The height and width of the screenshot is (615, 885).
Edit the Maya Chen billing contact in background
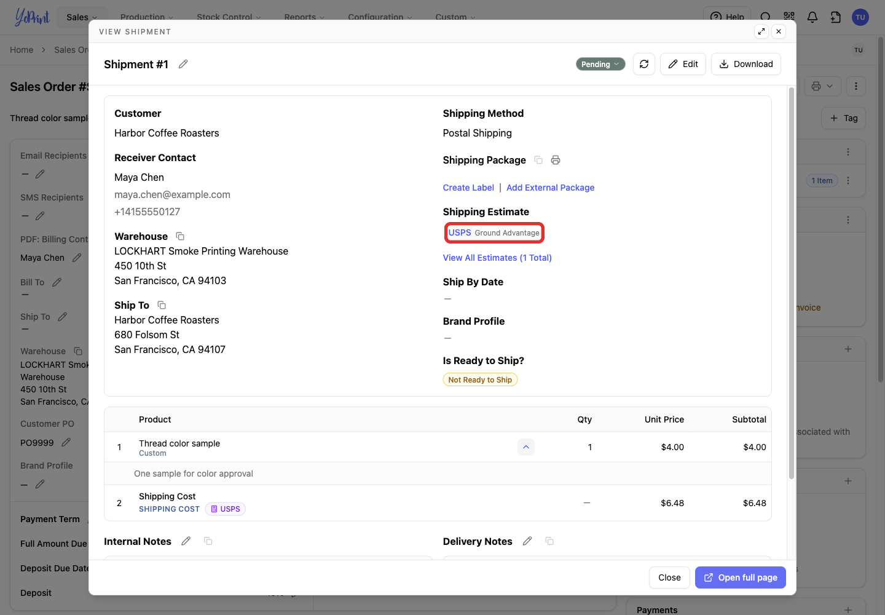point(77,258)
